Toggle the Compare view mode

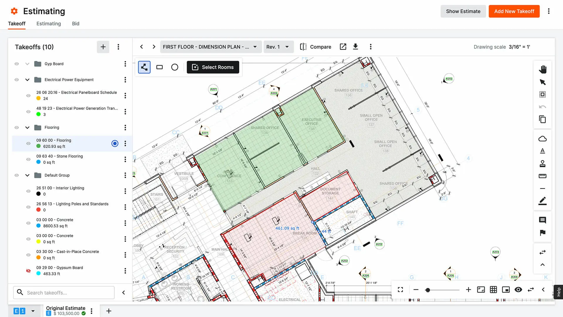(316, 47)
